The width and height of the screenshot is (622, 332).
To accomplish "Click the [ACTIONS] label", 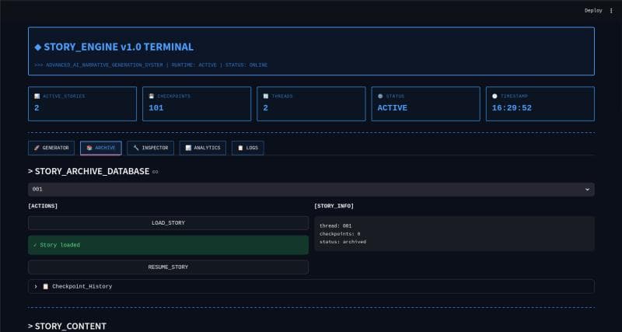I will click(43, 206).
